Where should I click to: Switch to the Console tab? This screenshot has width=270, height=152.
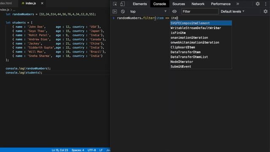159,4
